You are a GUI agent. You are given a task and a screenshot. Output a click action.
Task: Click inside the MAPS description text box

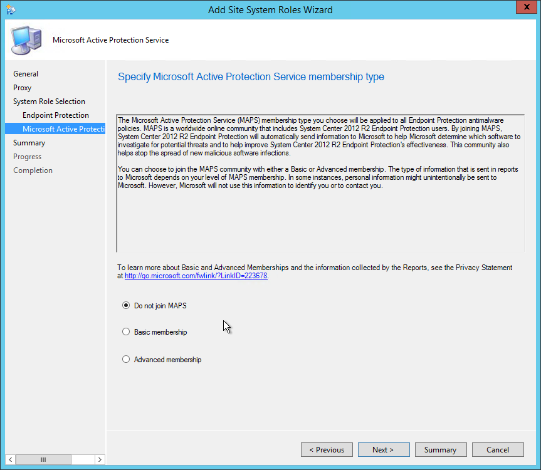[320, 184]
